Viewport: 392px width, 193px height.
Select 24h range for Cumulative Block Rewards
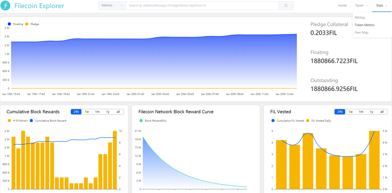point(76,112)
